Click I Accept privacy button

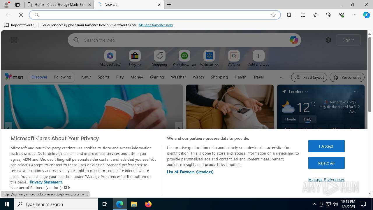[326, 146]
